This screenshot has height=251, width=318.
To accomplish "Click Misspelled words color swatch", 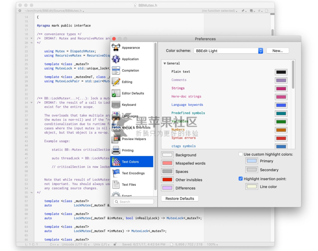I will (167, 163).
